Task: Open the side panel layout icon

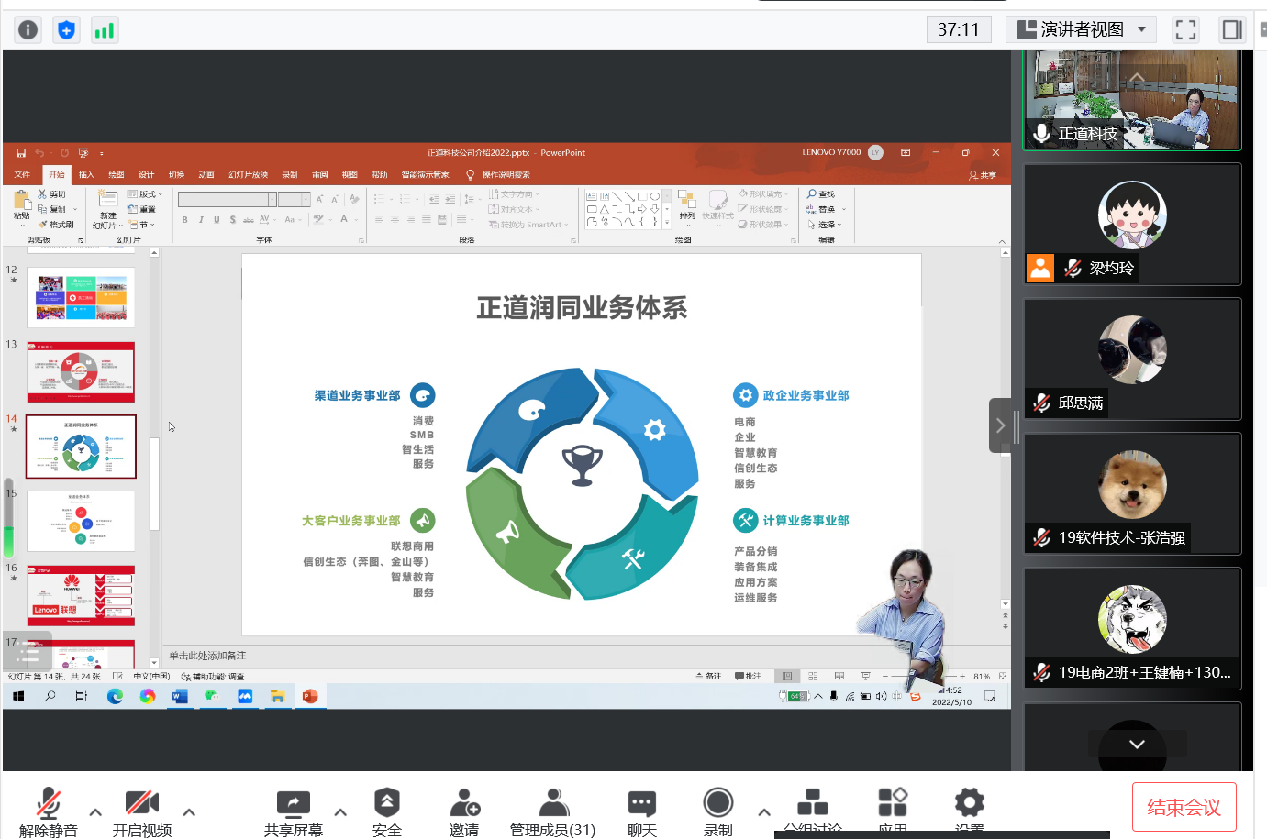Action: (x=1231, y=30)
